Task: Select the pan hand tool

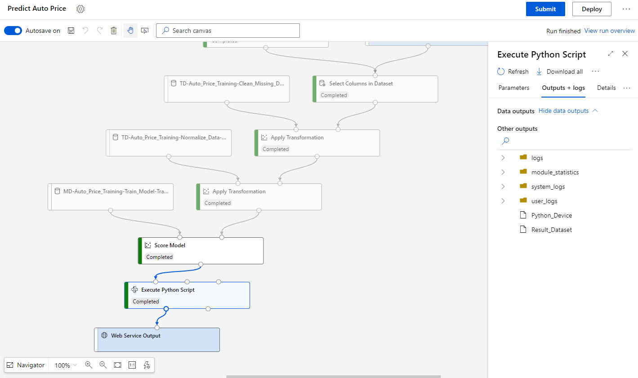Action: pos(130,31)
